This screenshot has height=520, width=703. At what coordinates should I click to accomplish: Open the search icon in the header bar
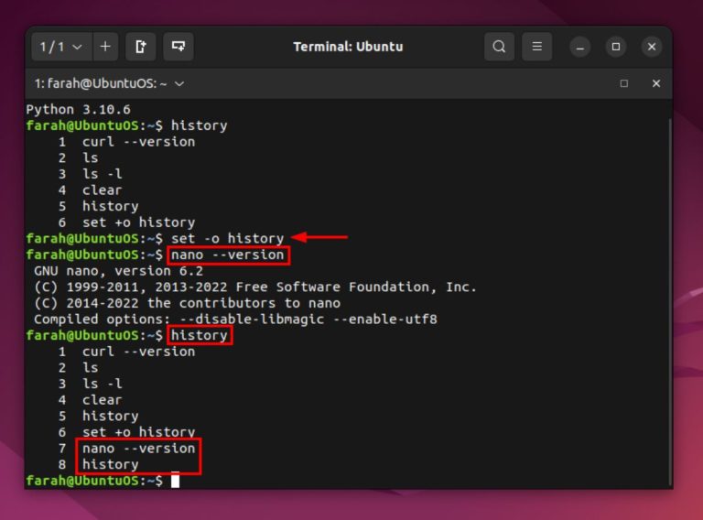tap(499, 46)
